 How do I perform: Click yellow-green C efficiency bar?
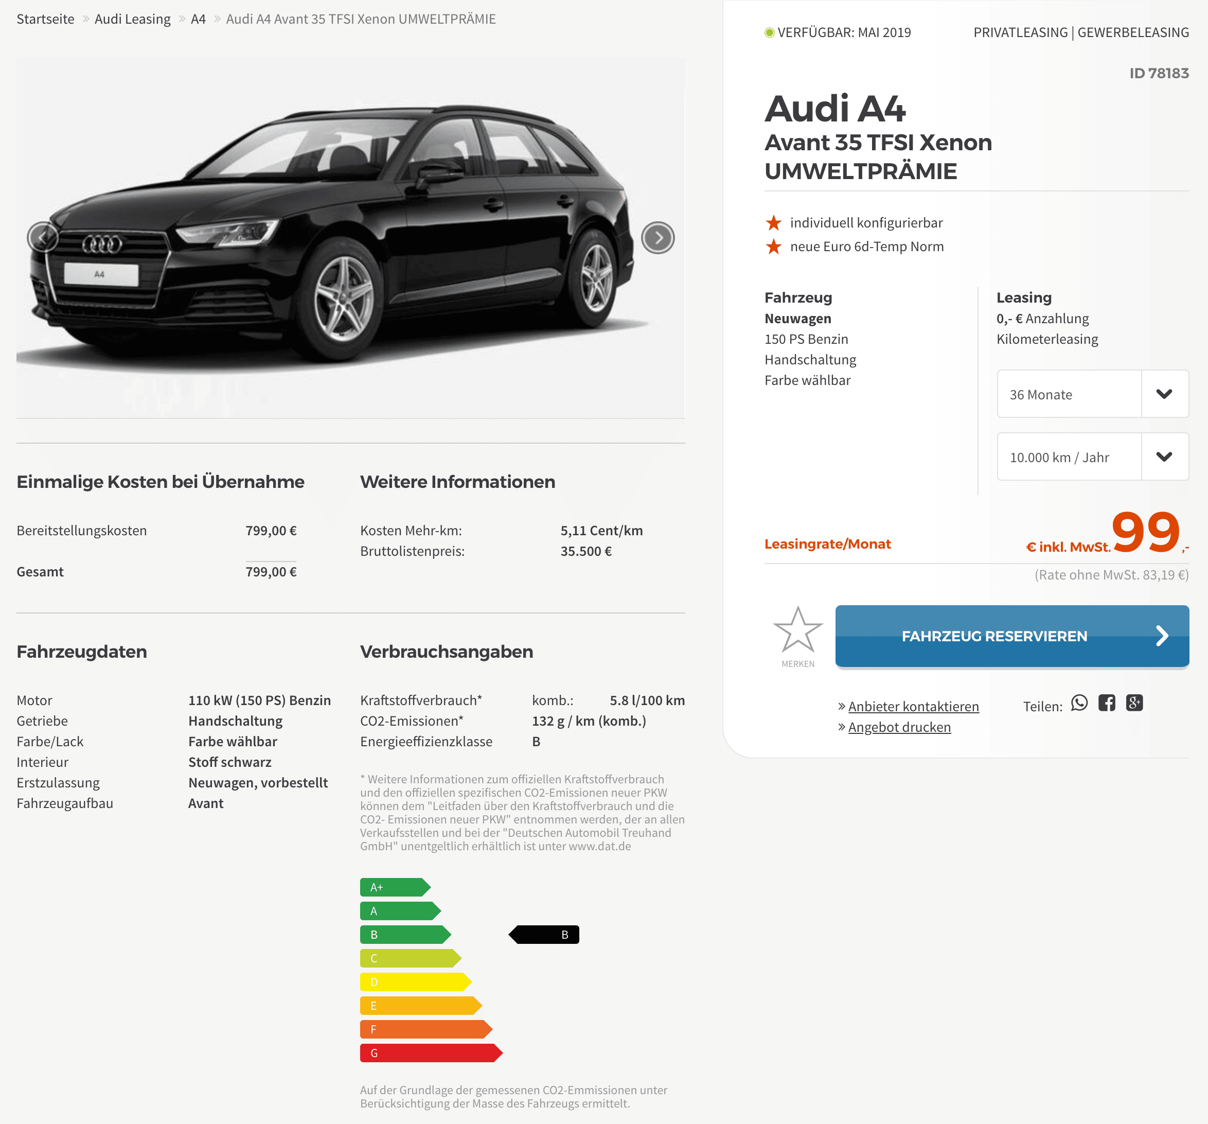point(411,959)
